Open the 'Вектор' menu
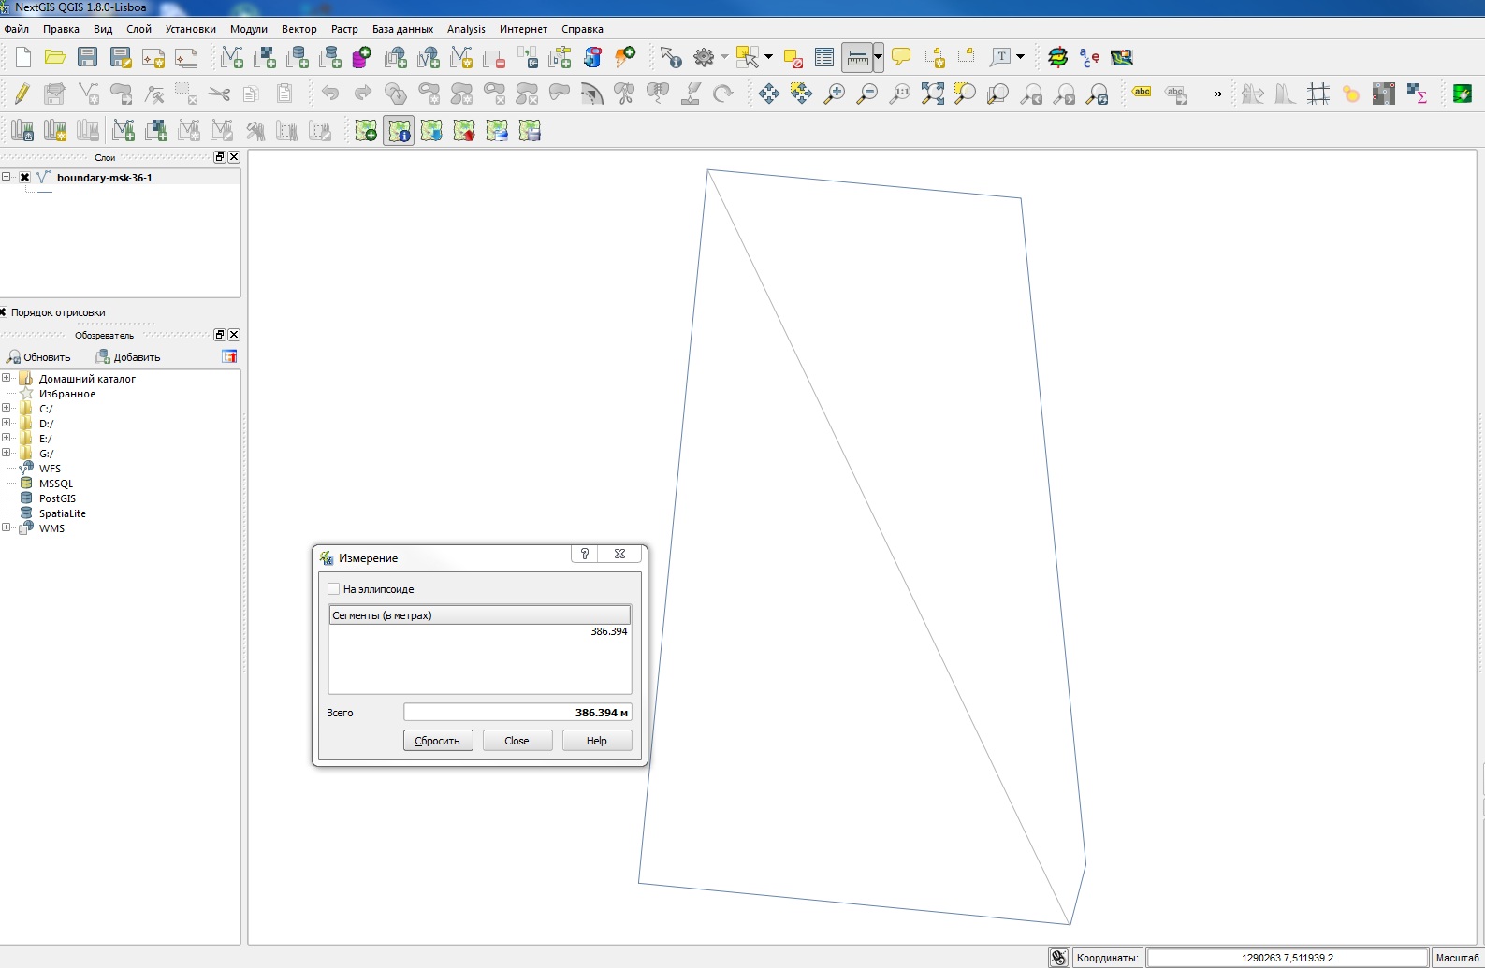 [x=298, y=29]
